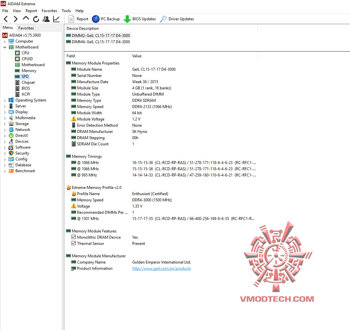This screenshot has width=350, height=330.
Task: Switch to the Favorites sidebar tab
Action: click(x=26, y=28)
